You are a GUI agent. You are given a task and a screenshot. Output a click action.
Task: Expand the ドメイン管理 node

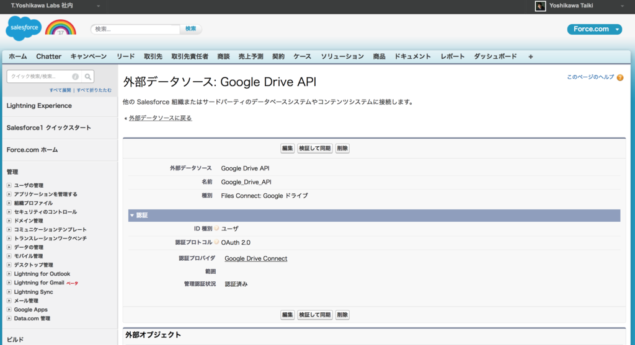[x=9, y=221]
